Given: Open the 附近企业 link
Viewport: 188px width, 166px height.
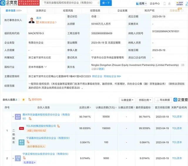Looking at the screenshot, I should point(97,76).
